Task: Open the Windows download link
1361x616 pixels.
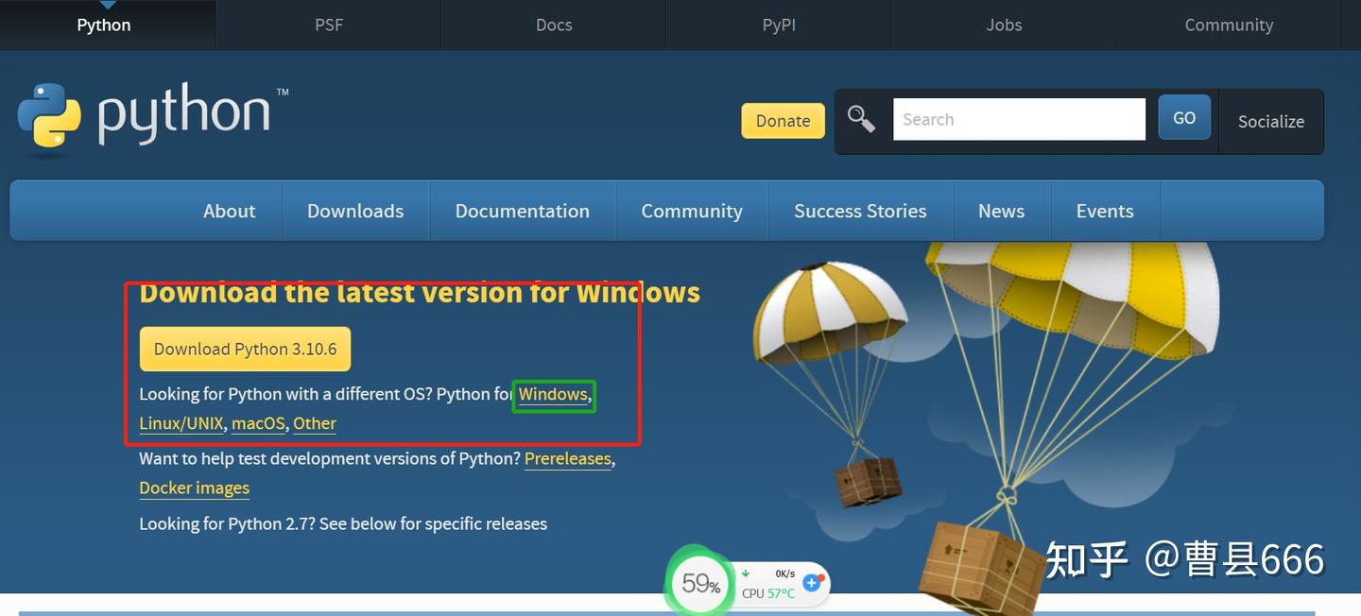Action: pos(554,394)
